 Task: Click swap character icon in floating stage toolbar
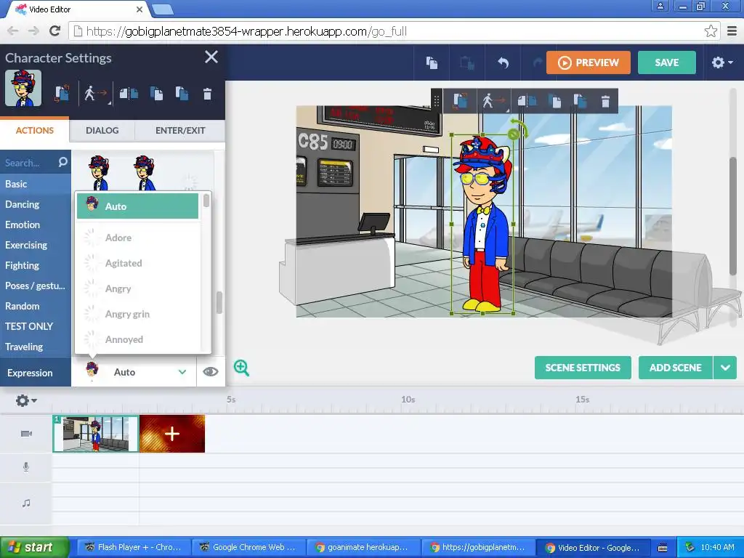tap(460, 100)
